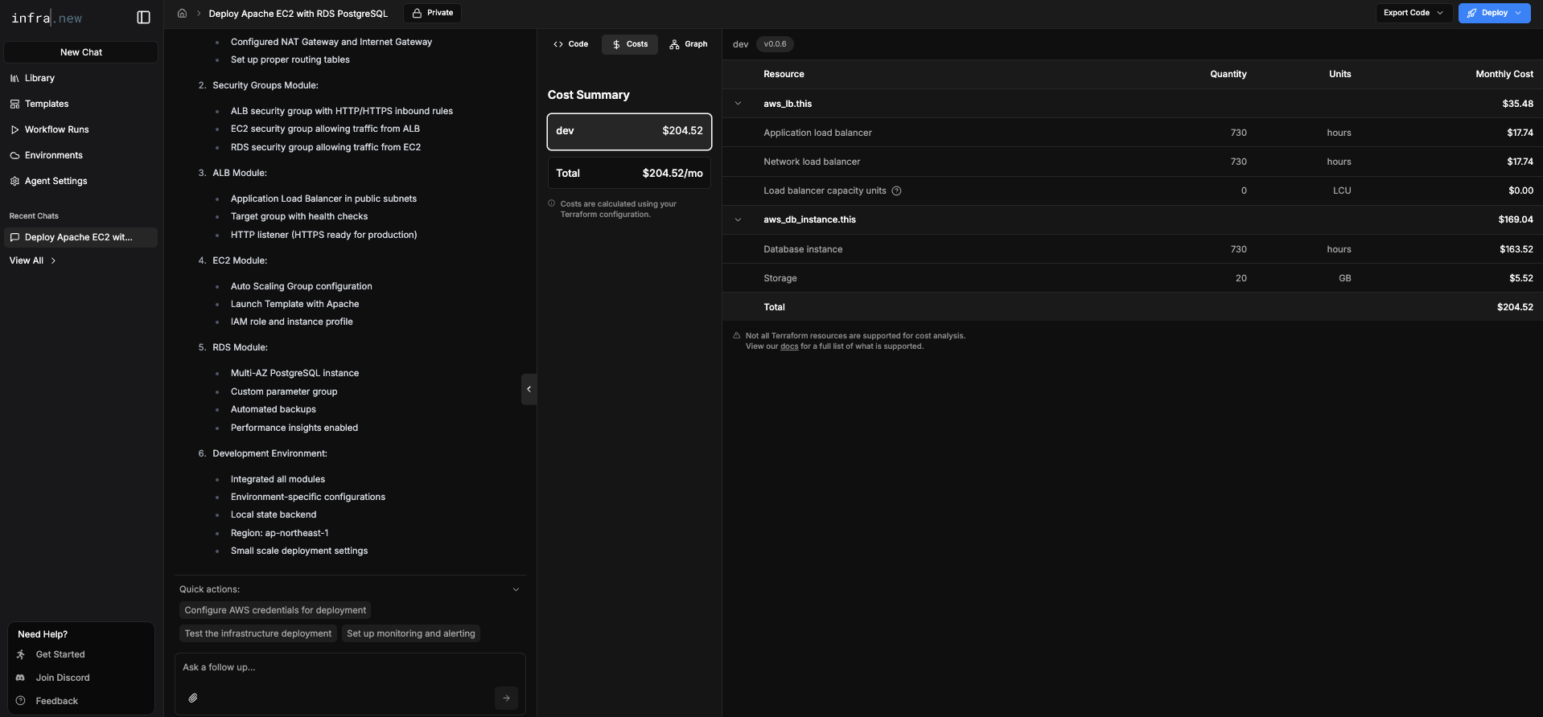Click the Units column header
1543x717 pixels.
(x=1340, y=74)
